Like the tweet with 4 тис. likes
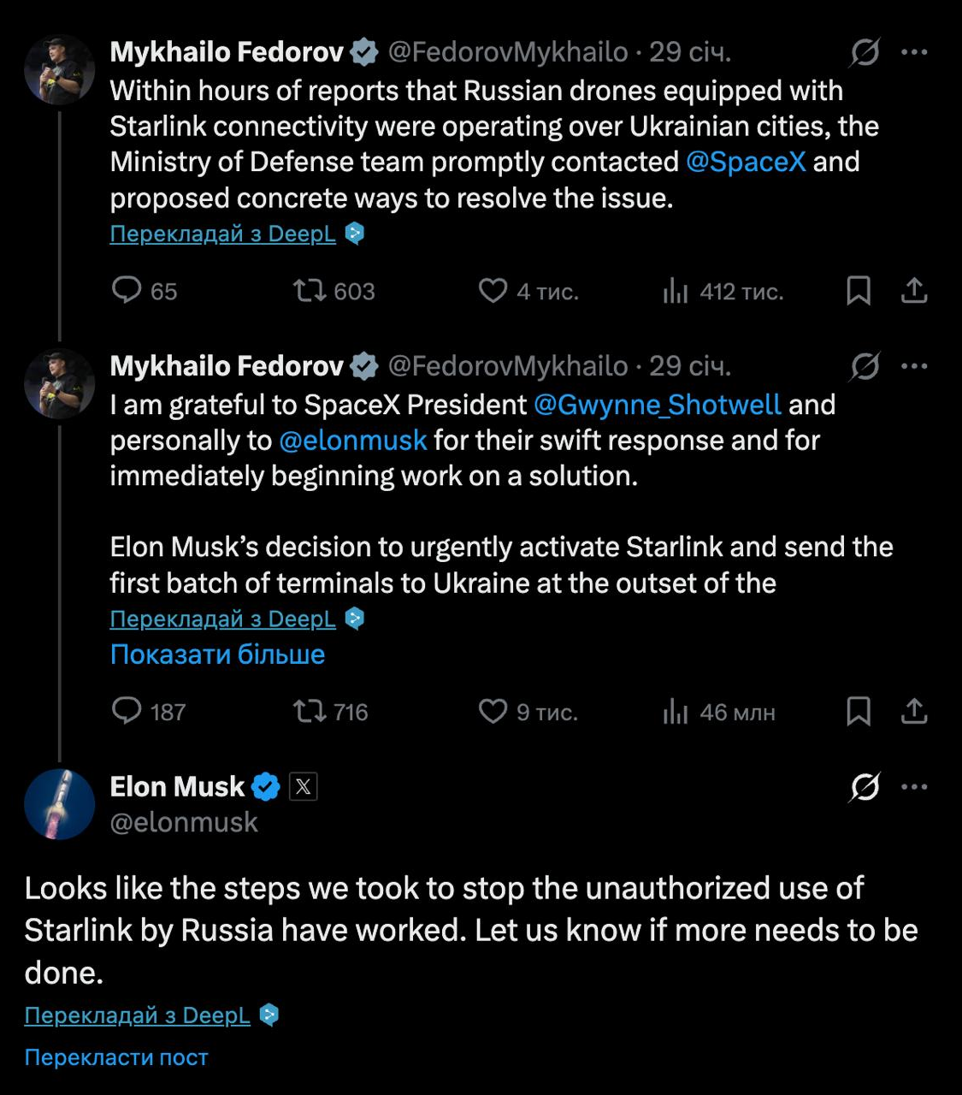Viewport: 962px width, 1095px height. point(493,291)
